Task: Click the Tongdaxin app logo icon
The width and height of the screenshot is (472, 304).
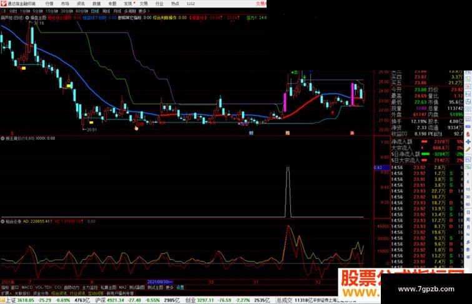Action: (4, 4)
